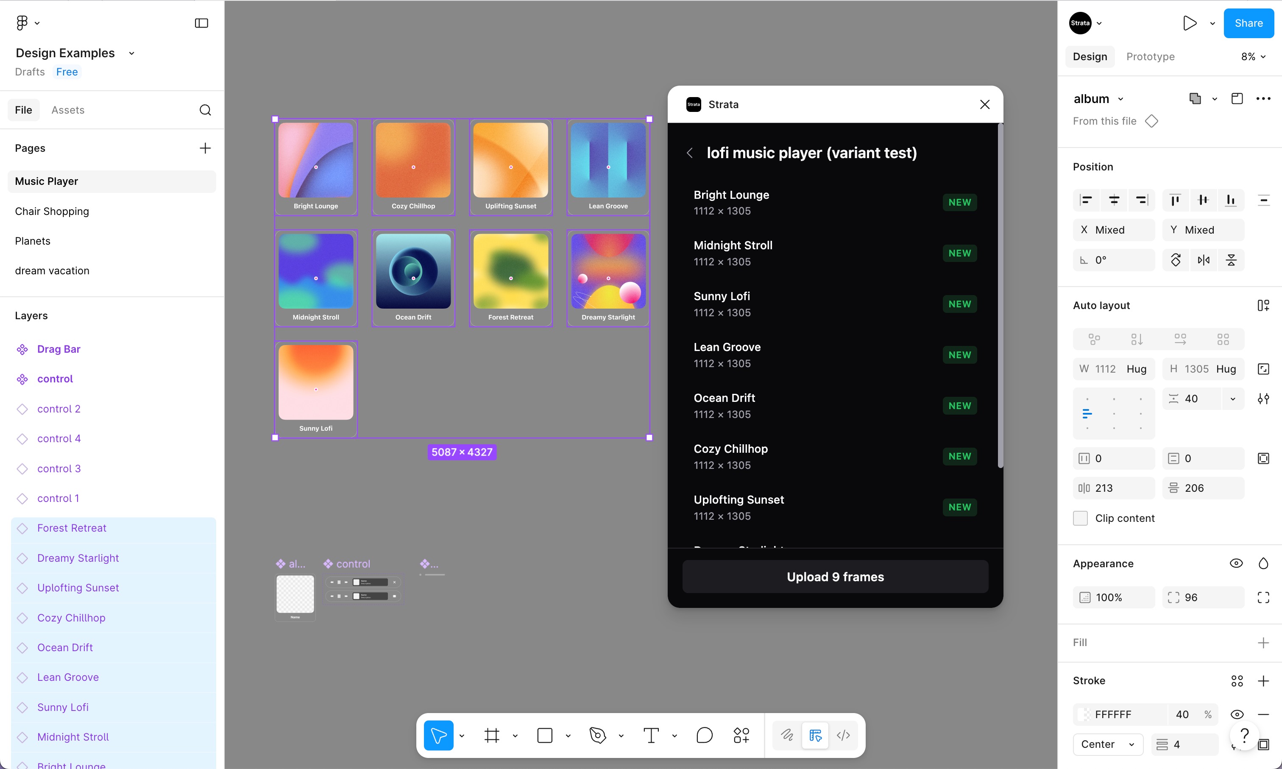This screenshot has width=1282, height=769.
Task: Click the Present play icon
Action: pos(1190,23)
